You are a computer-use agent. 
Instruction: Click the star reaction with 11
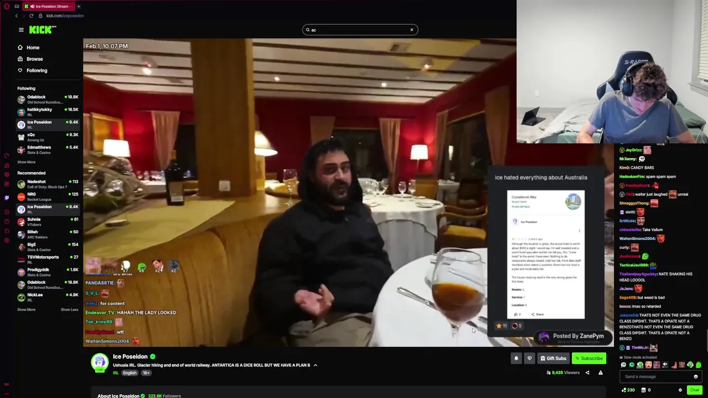click(x=501, y=326)
